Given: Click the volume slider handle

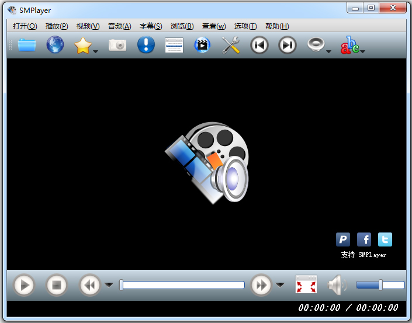Looking at the screenshot, I should coord(380,285).
